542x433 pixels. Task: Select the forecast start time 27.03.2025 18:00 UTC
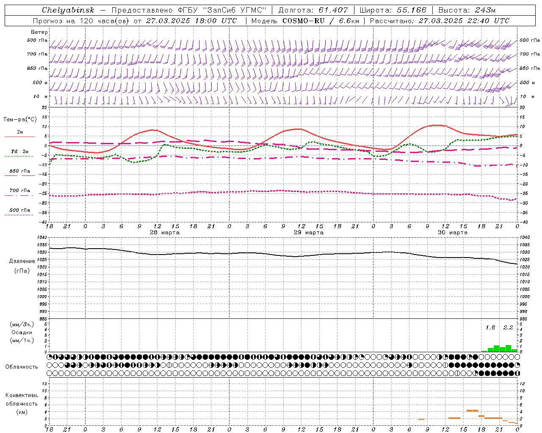point(191,21)
